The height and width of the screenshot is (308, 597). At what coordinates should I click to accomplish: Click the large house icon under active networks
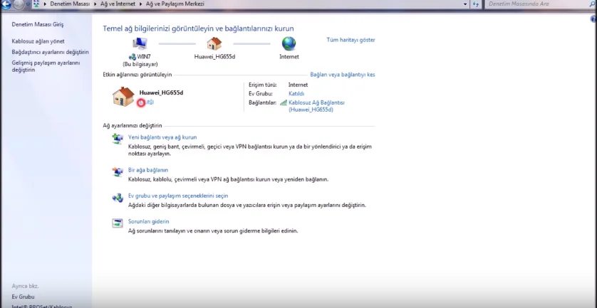[124, 97]
